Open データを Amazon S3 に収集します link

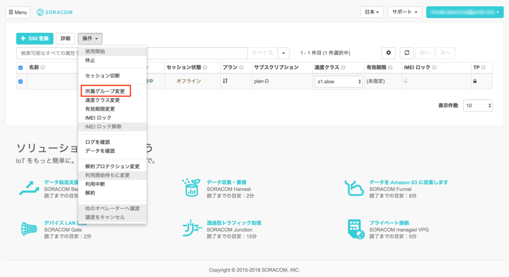409,182
